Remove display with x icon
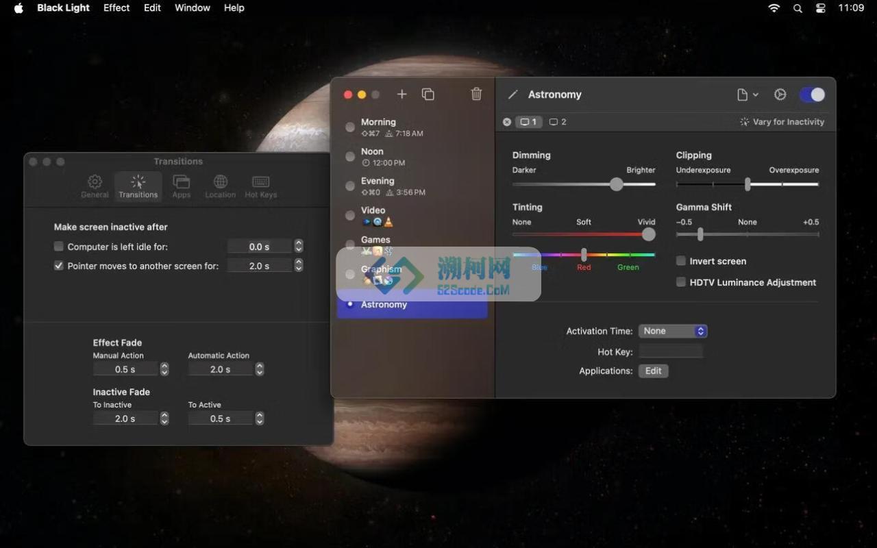 tap(507, 122)
